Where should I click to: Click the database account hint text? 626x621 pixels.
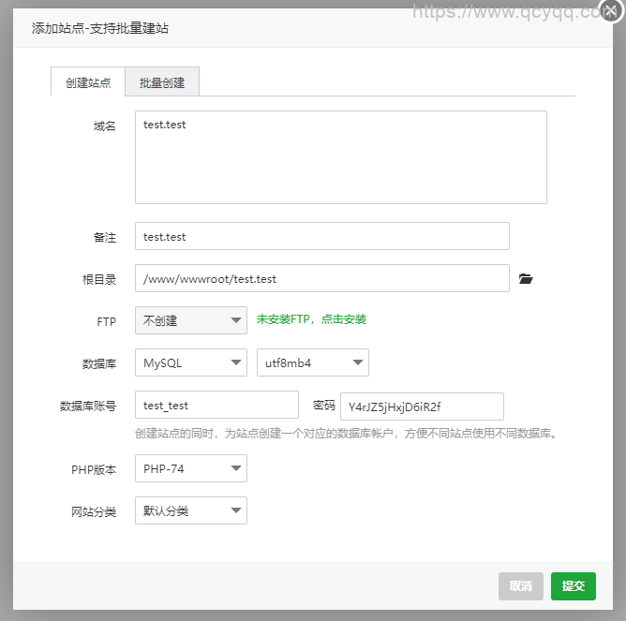tap(346, 434)
